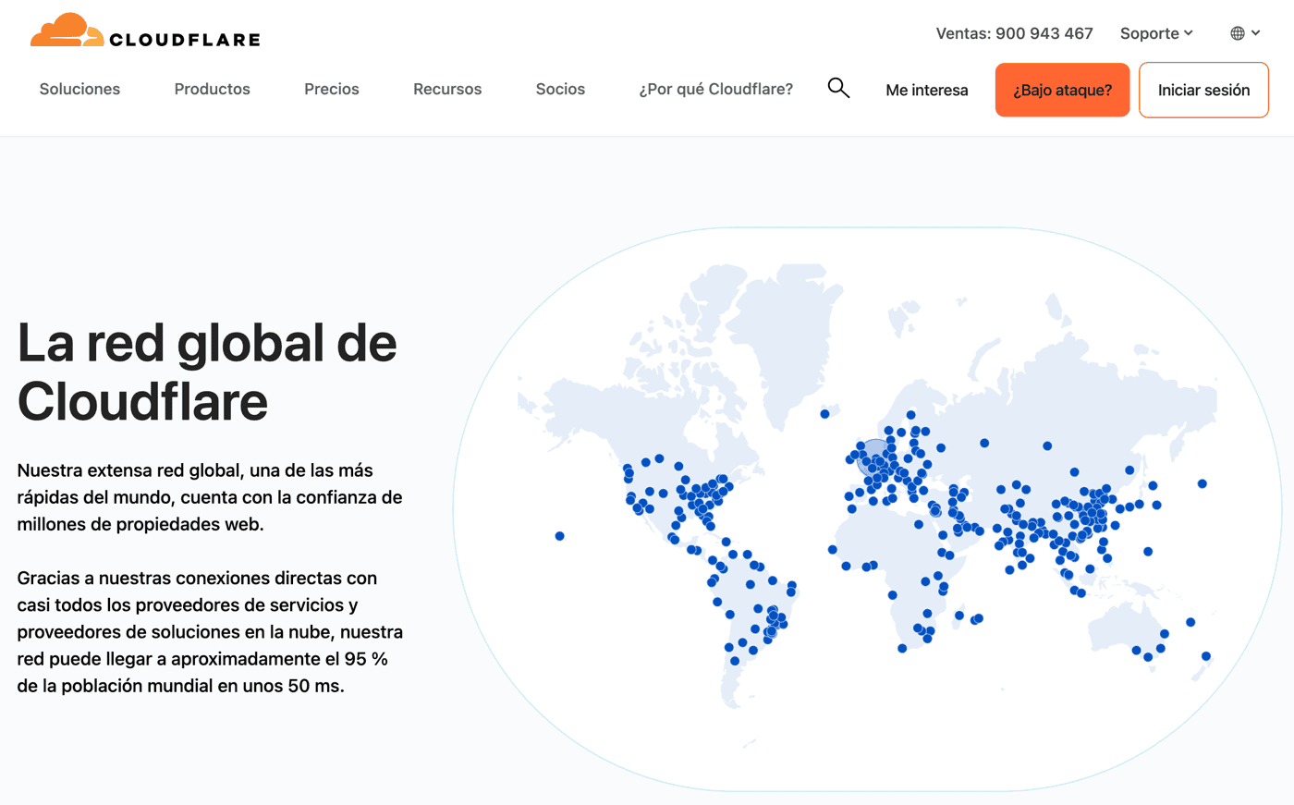Click the Me interesa link
The width and height of the screenshot is (1294, 805).
[927, 90]
